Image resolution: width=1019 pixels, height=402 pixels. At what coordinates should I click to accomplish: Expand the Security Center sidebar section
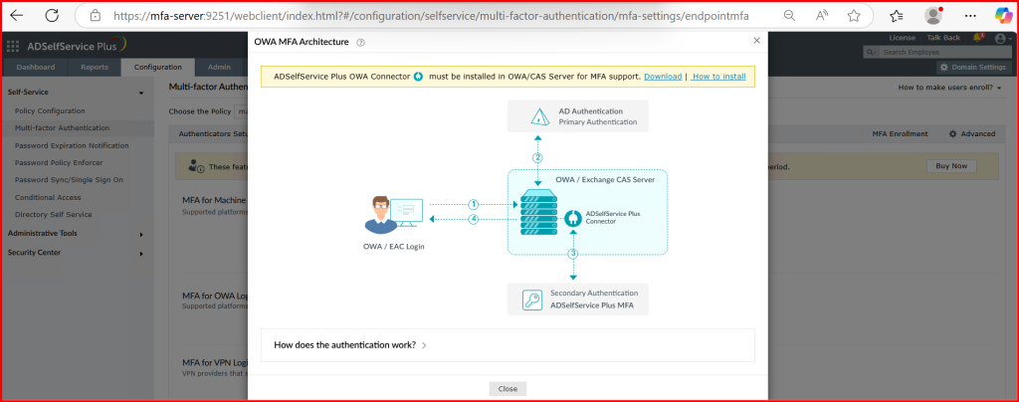tap(140, 253)
